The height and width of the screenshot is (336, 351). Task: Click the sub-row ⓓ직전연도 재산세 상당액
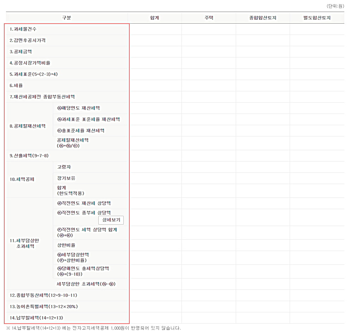click(x=84, y=203)
